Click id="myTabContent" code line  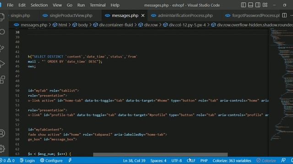[46, 129]
